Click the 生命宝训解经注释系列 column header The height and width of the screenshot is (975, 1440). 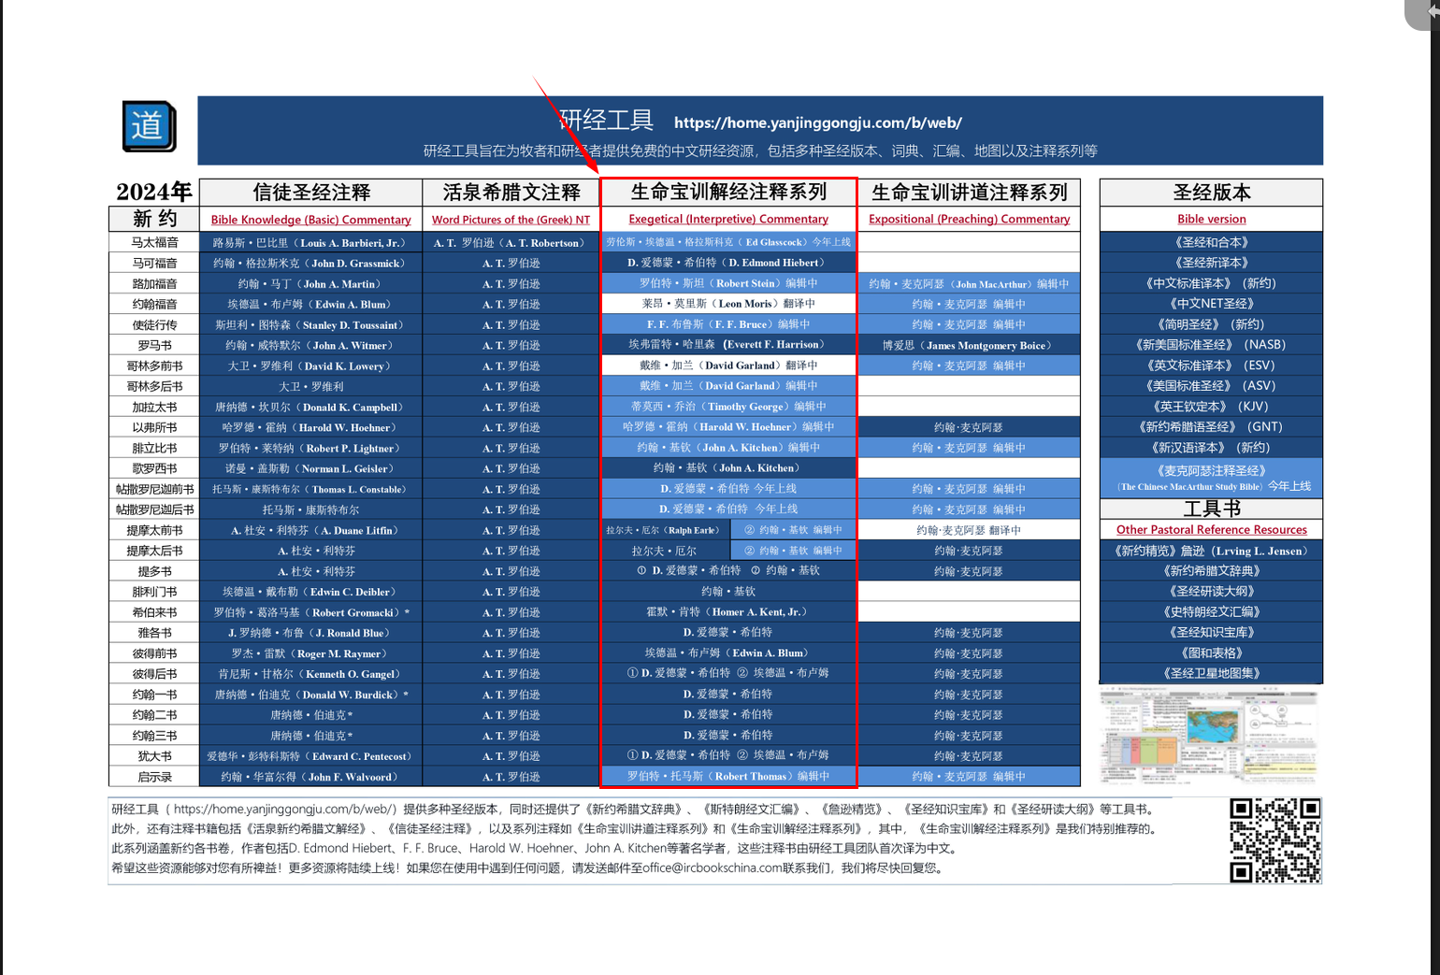coord(728,193)
